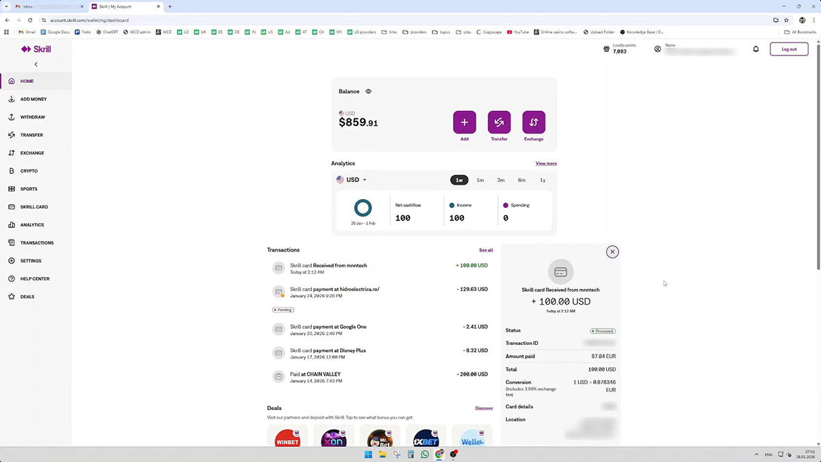Screen dimensions: 821x462
Task: Open the Deals star sidebar item
Action: (x=27, y=296)
